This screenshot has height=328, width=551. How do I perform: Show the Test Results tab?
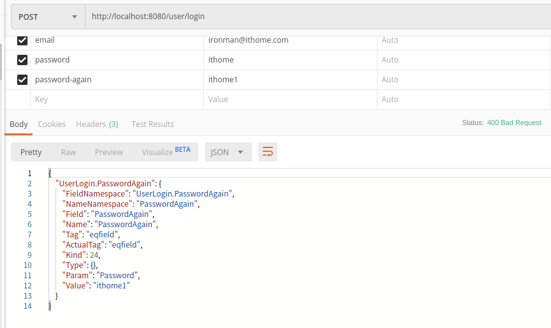click(152, 124)
